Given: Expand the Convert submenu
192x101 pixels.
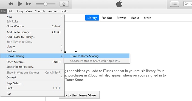Looking at the screenshot, I should (32, 77).
